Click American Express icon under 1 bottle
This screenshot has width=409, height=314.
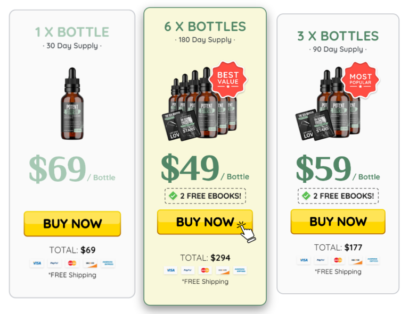[108, 264]
